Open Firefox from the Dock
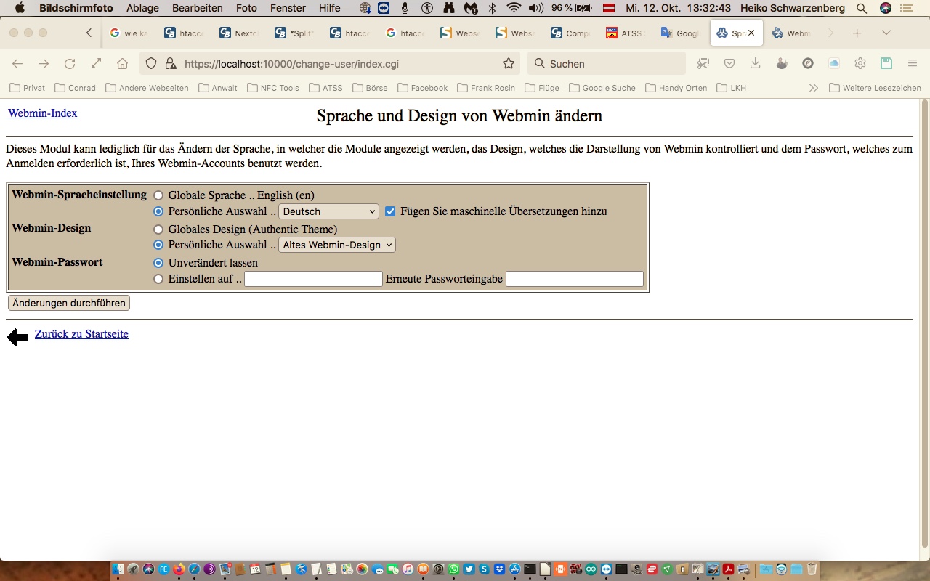Image resolution: width=930 pixels, height=581 pixels. click(x=179, y=569)
